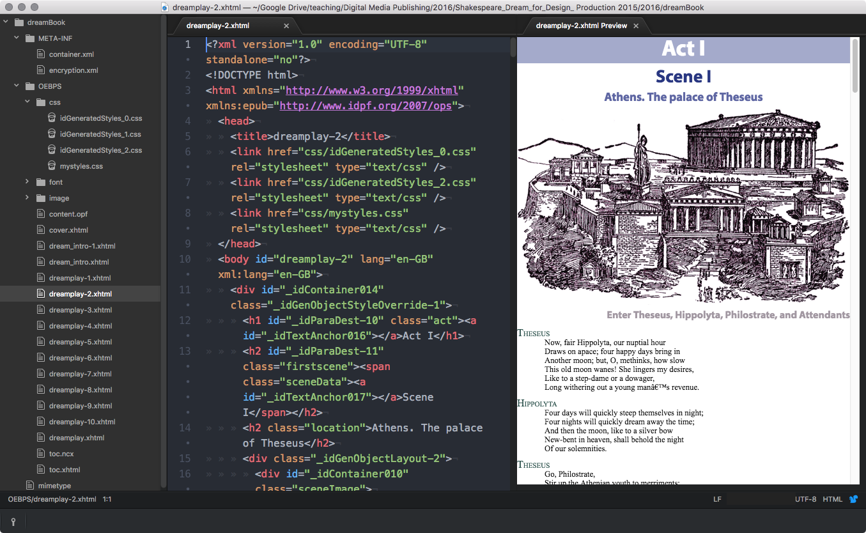
Task: Click the dreamBook folder icon
Action: coord(19,22)
